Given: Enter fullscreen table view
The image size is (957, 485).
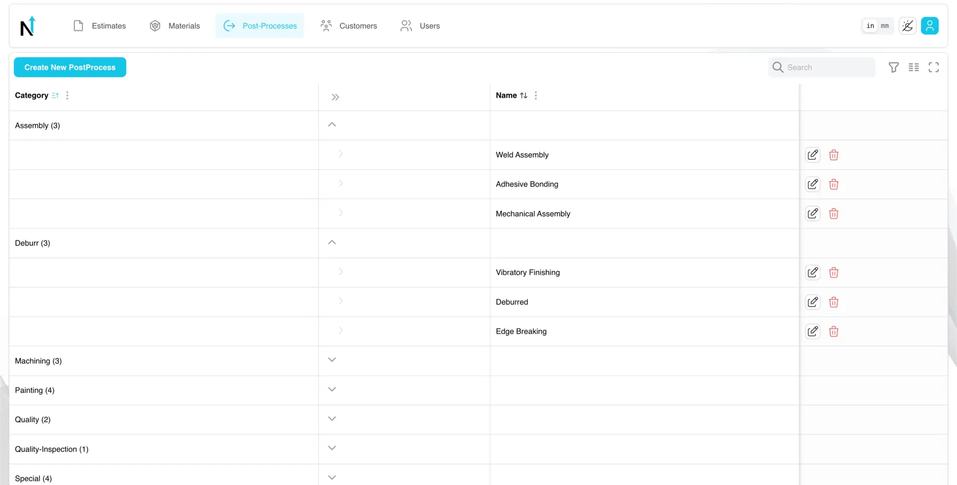Looking at the screenshot, I should click(x=934, y=67).
